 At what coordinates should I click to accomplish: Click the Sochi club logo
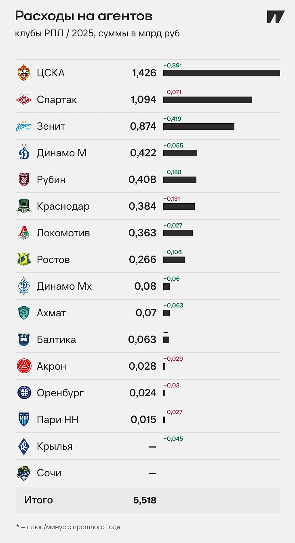(x=24, y=473)
